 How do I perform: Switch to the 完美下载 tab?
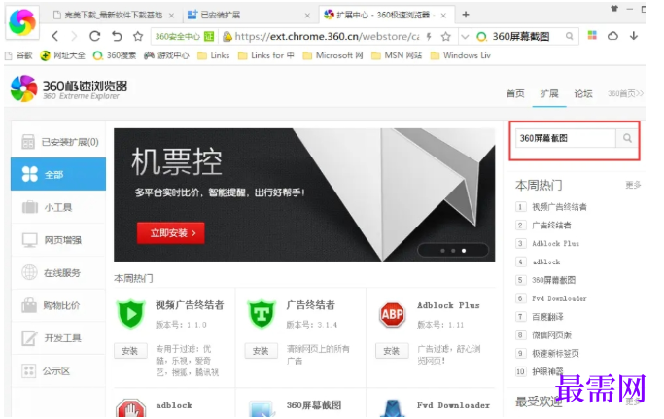114,15
